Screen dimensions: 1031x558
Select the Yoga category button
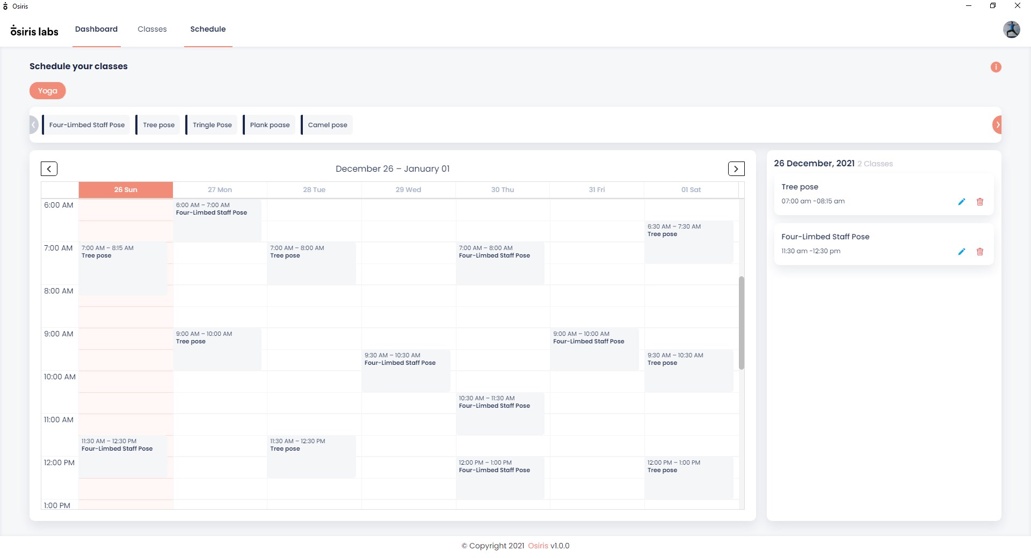tap(47, 91)
